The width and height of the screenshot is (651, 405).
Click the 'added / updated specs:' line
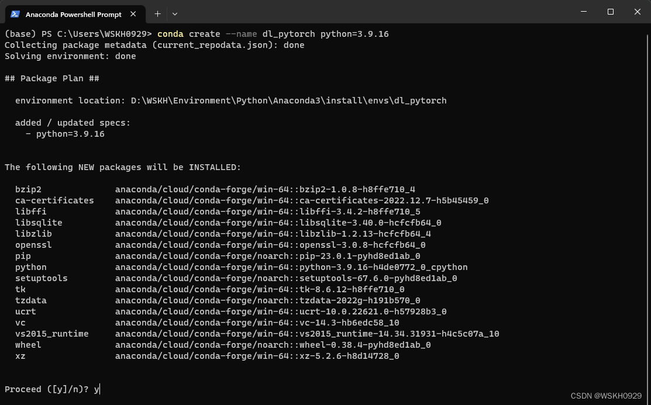(x=73, y=123)
